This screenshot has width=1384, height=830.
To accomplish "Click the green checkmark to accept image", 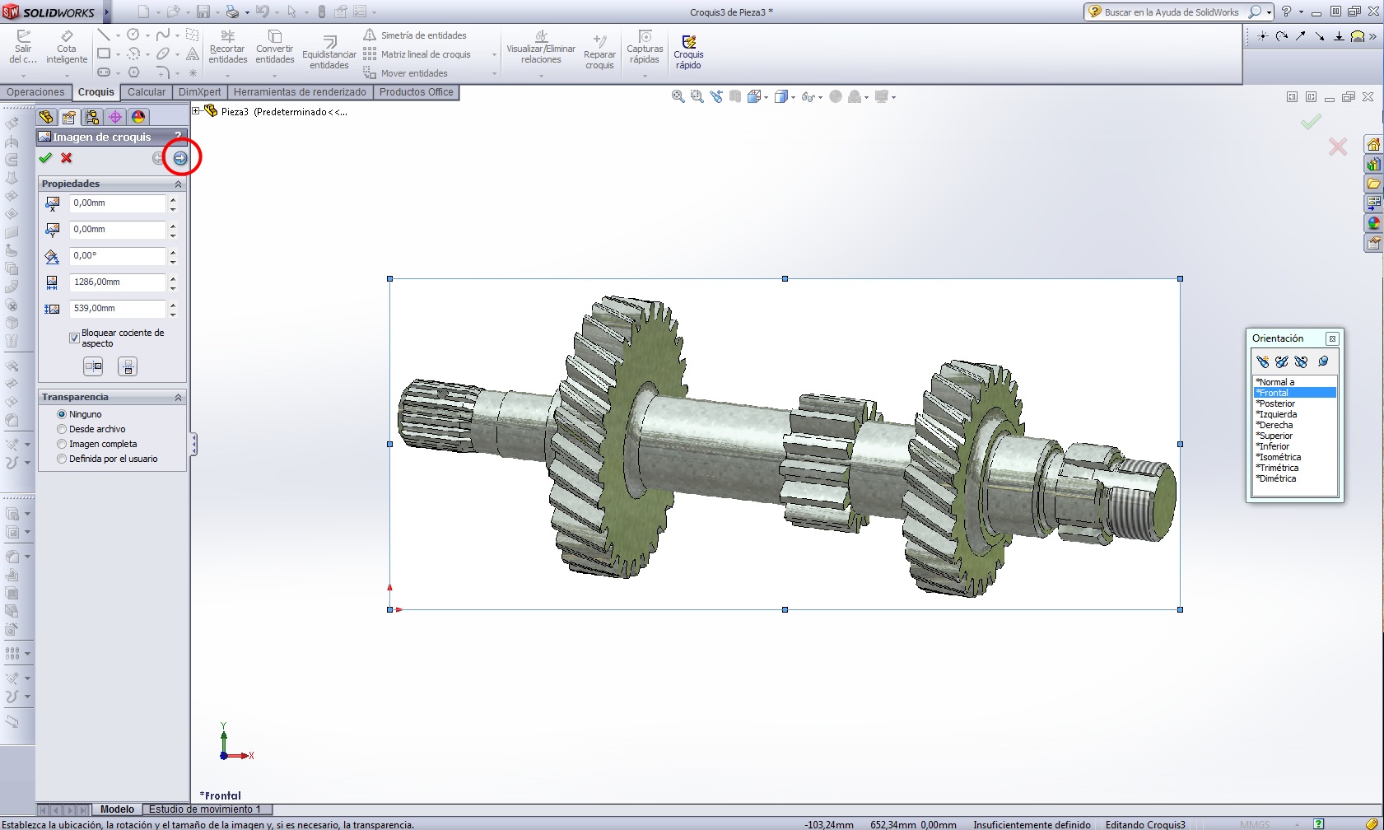I will (x=45, y=158).
